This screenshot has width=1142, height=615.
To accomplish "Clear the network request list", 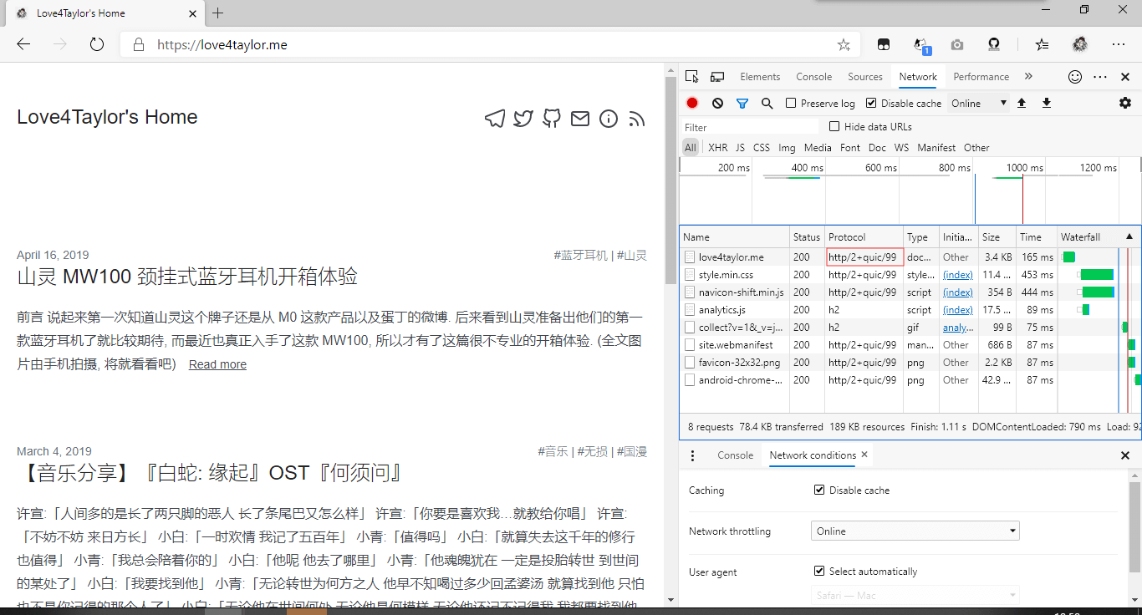I will pyautogui.click(x=717, y=102).
